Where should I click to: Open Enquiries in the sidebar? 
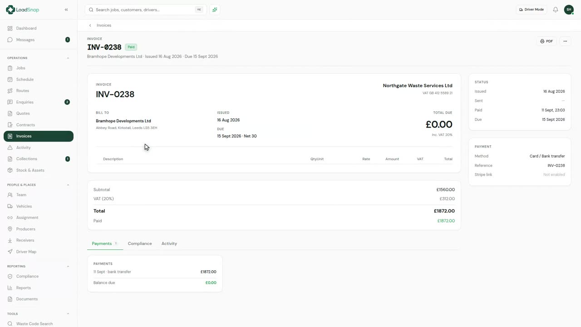[39, 102]
